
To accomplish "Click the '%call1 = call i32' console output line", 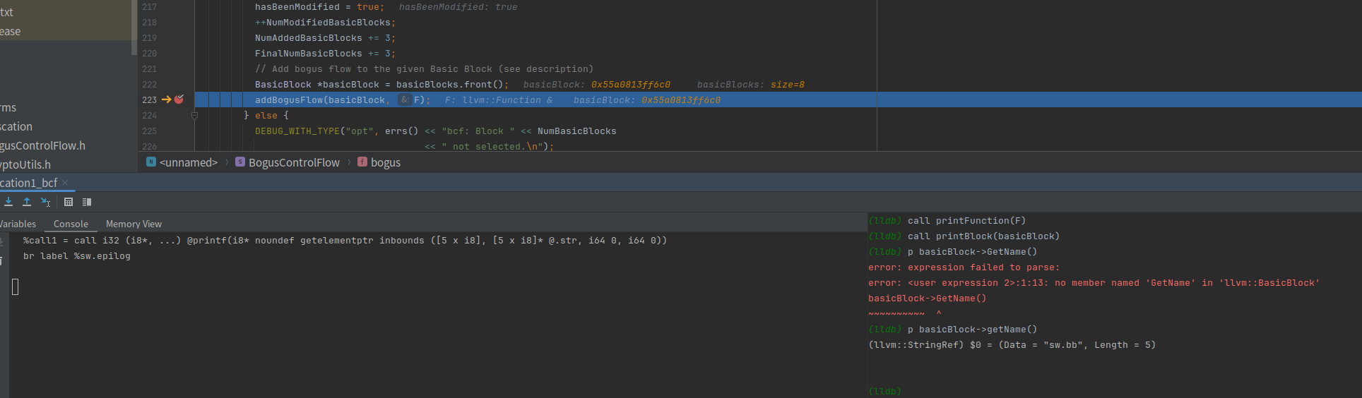I will click(345, 241).
